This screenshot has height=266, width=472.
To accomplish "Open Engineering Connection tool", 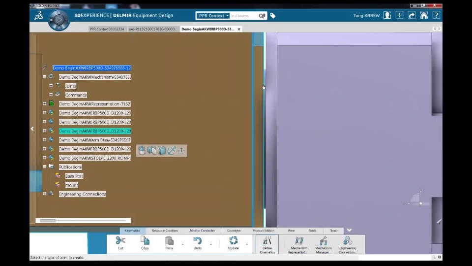I will (x=348, y=245).
